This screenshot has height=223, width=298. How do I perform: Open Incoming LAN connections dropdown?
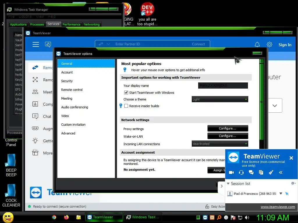point(220,144)
